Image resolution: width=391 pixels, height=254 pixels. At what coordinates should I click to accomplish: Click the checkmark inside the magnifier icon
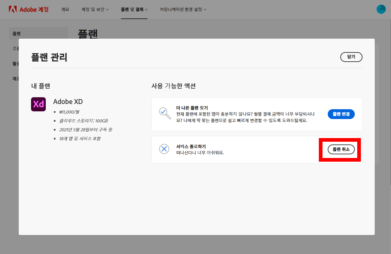(x=163, y=112)
